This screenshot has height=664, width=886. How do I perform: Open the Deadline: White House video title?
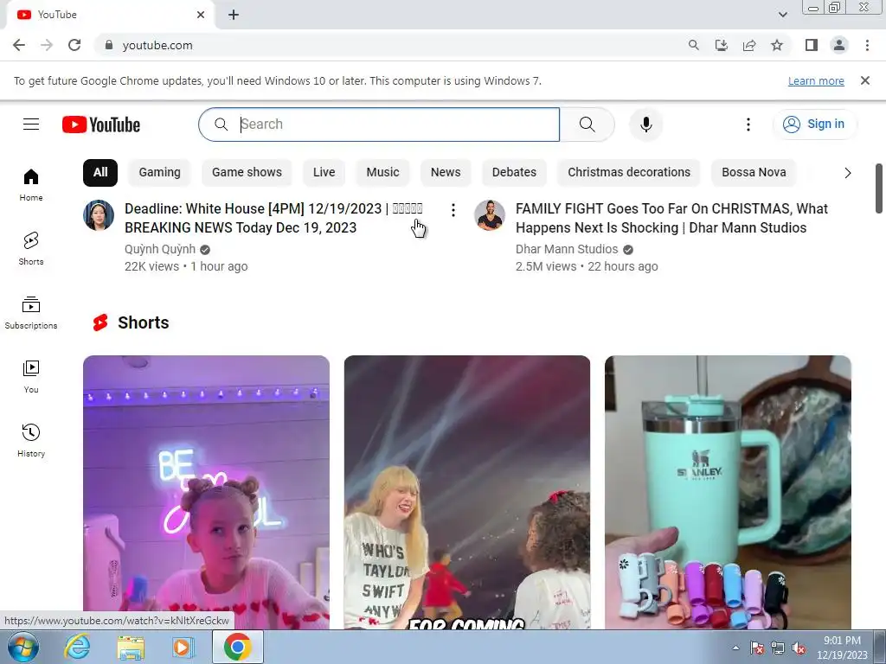pyautogui.click(x=273, y=218)
